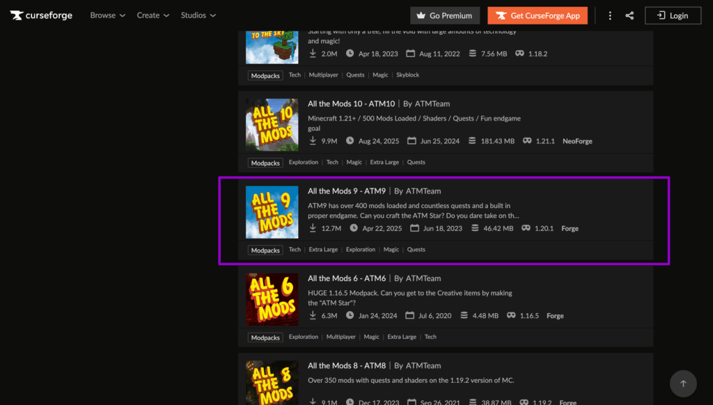Screen dimensions: 713x405
Task: Click Exploration tag on ATM10 card
Action: (304, 162)
